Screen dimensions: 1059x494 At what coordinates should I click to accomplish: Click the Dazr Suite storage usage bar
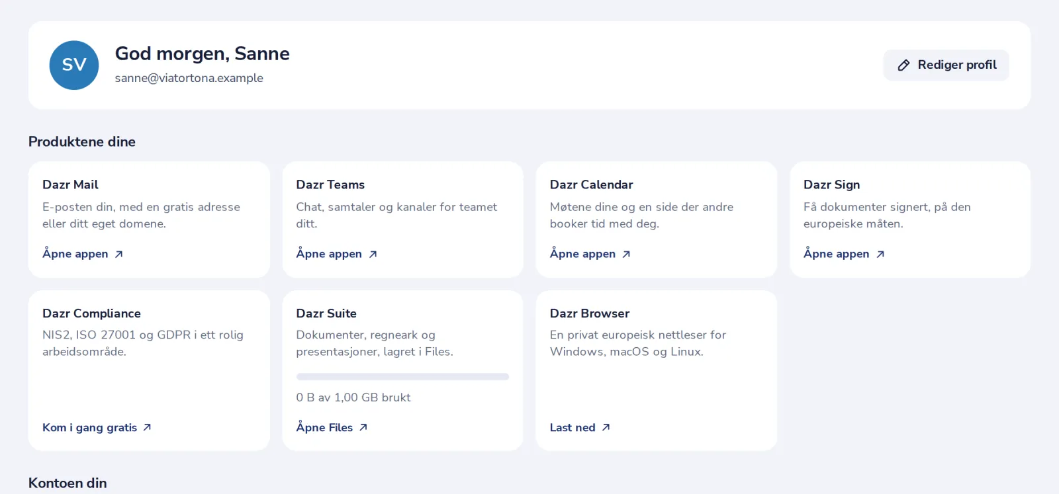coord(402,377)
